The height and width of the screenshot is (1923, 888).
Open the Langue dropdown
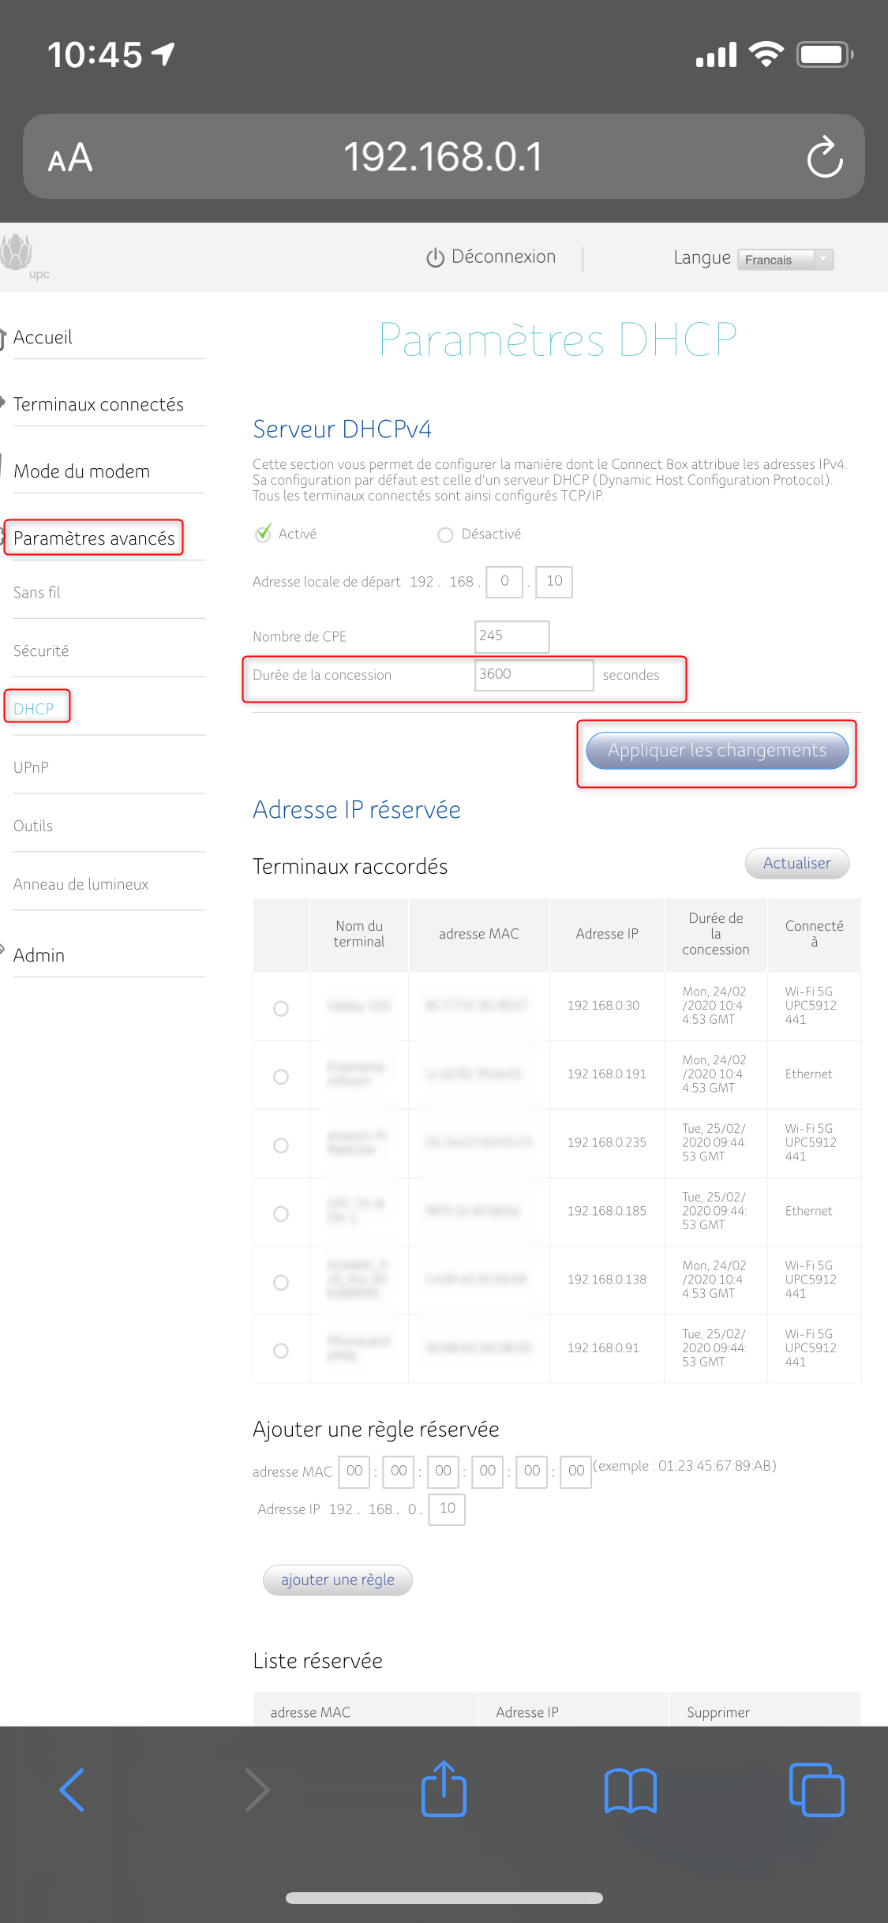785,260
